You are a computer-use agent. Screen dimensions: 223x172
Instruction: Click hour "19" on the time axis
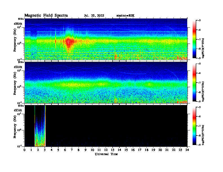153,150
